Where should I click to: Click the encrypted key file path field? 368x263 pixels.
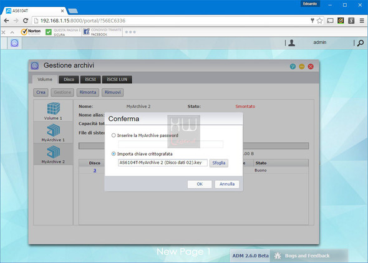pyautogui.click(x=163, y=163)
